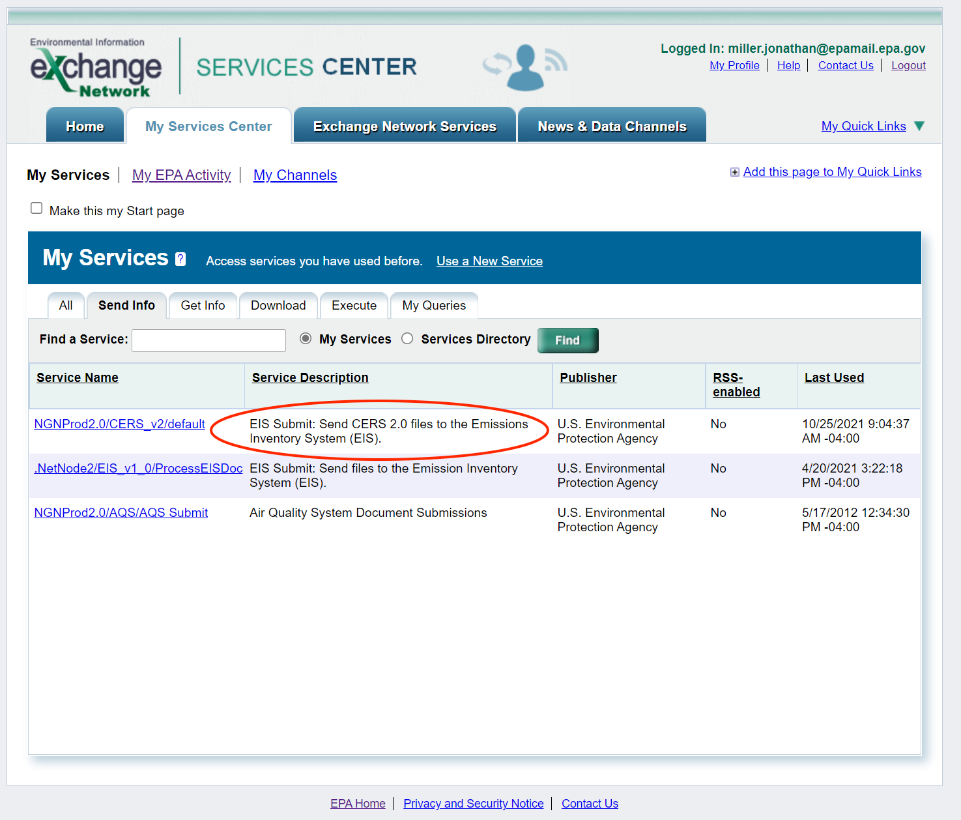The width and height of the screenshot is (961, 820).
Task: Click the plus icon beside Add to Quick Links
Action: tap(735, 172)
